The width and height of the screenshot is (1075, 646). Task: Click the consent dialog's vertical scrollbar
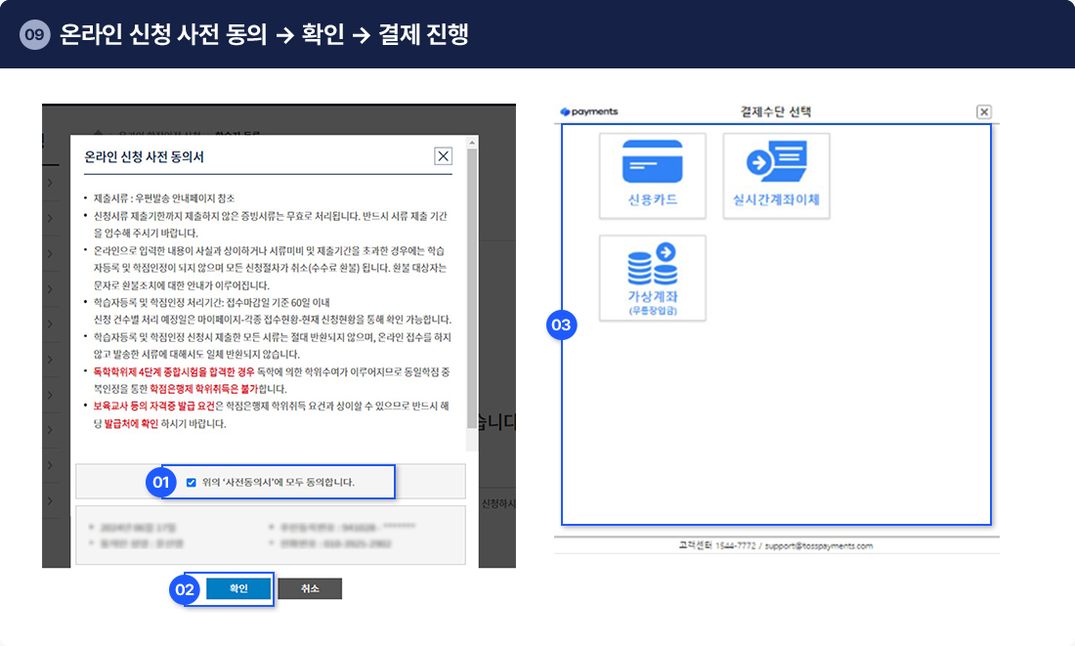471,293
